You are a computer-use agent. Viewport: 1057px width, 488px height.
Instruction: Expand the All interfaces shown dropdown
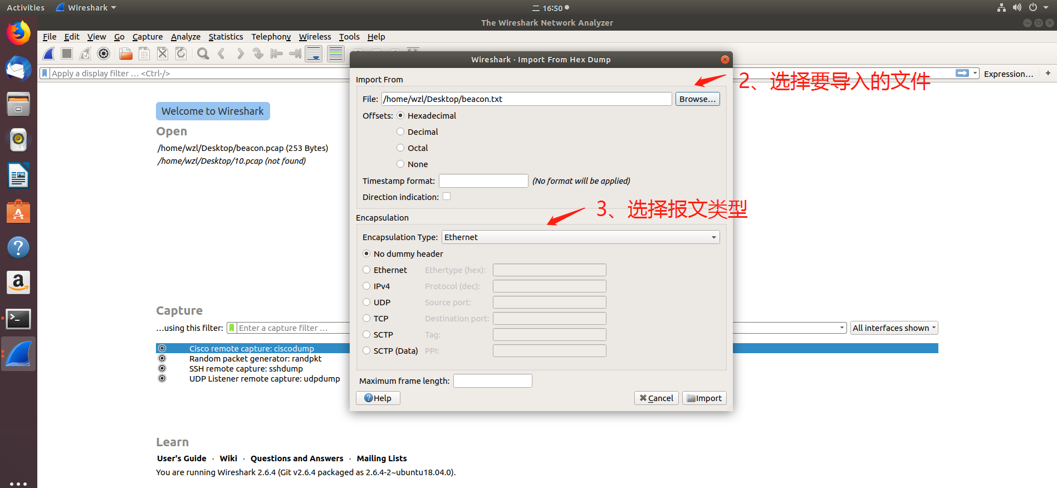894,328
